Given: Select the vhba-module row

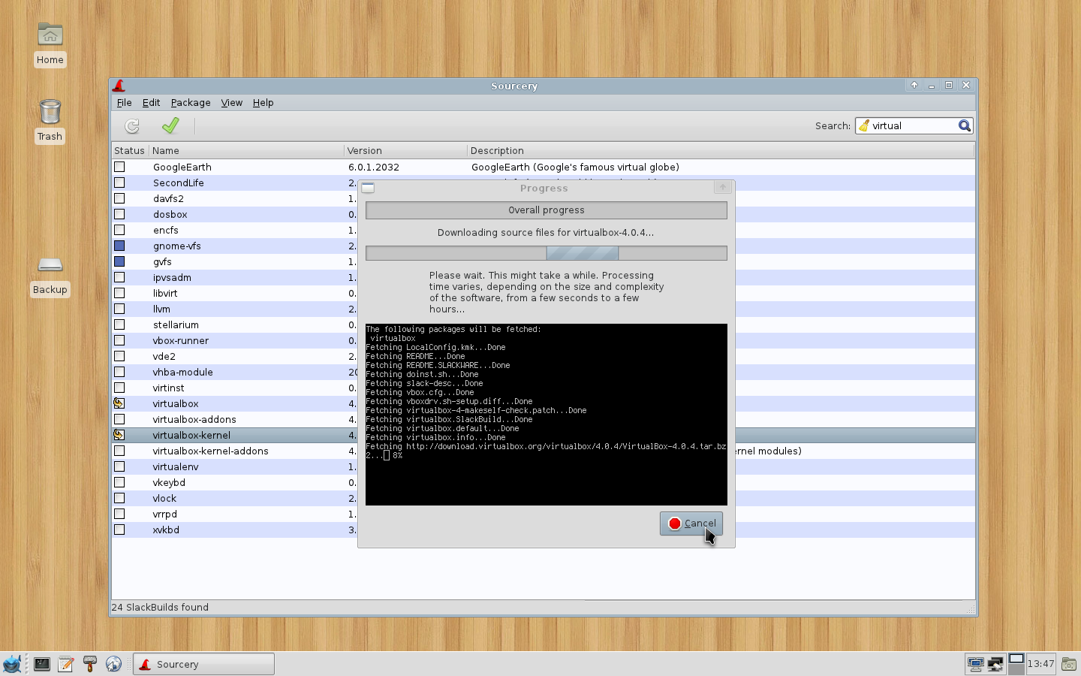Looking at the screenshot, I should tap(544, 372).
